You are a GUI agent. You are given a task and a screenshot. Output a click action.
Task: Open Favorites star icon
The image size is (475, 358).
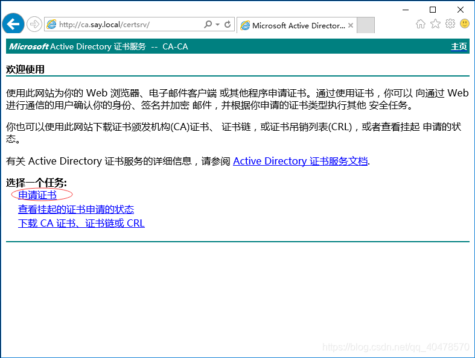click(435, 24)
